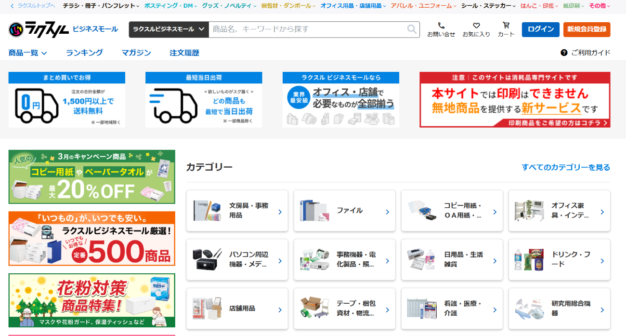The image size is (626, 336).
Task: Click the phone inquiry icon
Action: 441,26
